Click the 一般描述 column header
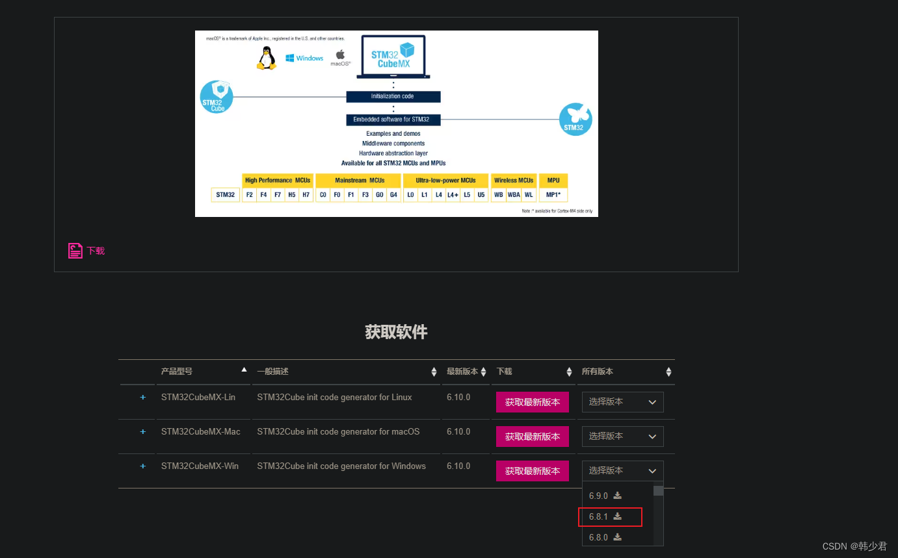 [272, 372]
